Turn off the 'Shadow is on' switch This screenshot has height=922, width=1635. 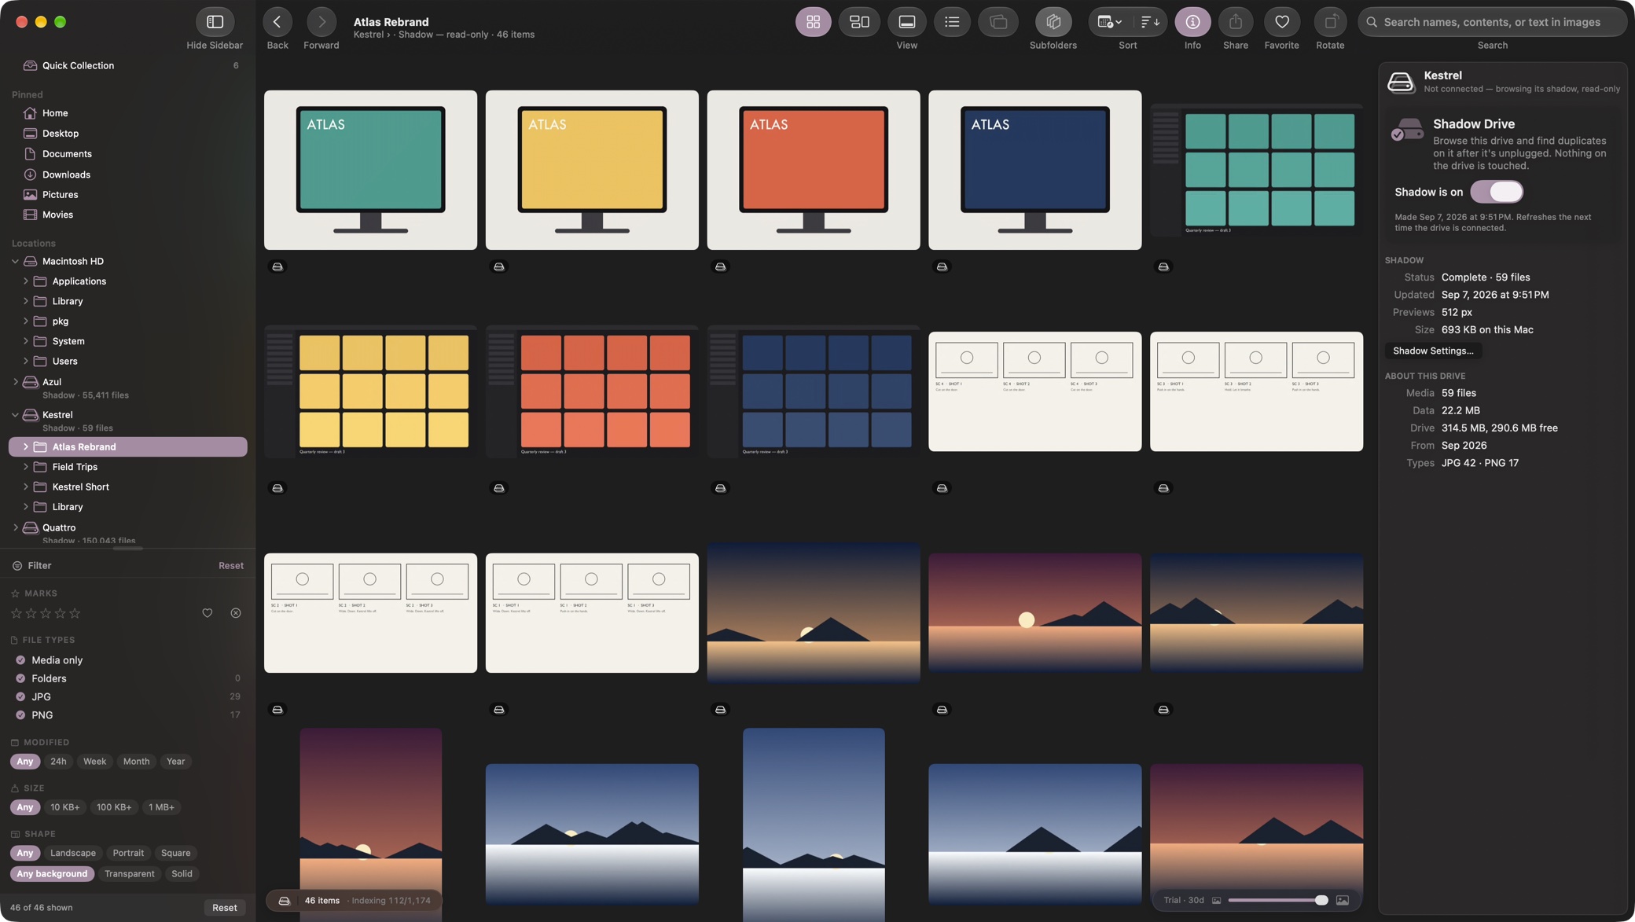click(x=1497, y=192)
